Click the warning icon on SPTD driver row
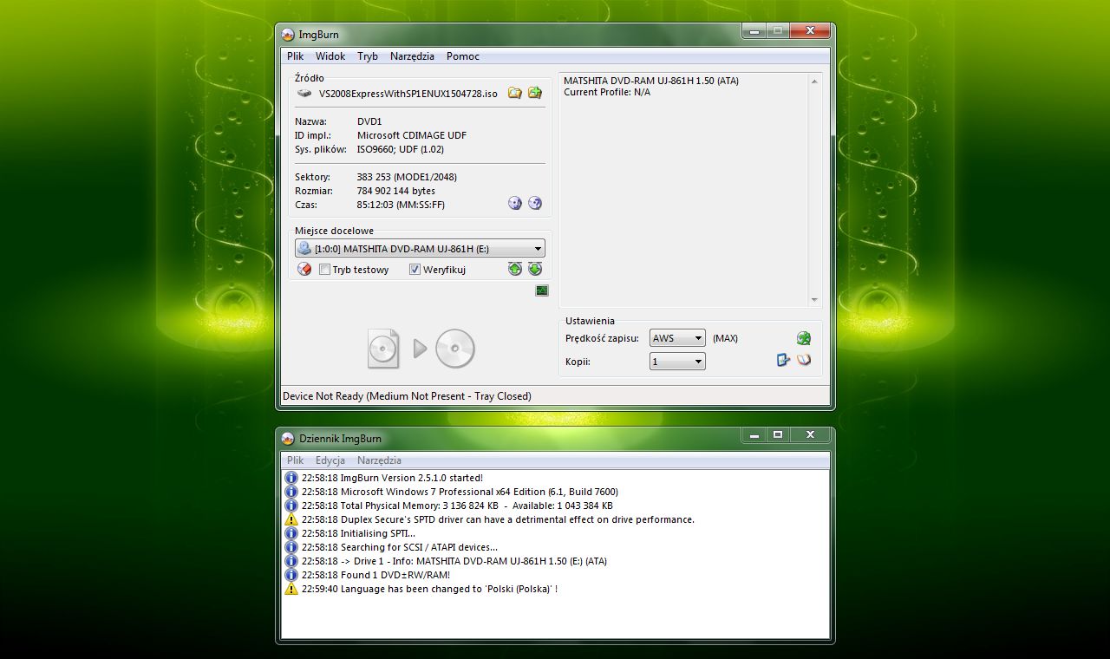The width and height of the screenshot is (1110, 659). click(291, 519)
